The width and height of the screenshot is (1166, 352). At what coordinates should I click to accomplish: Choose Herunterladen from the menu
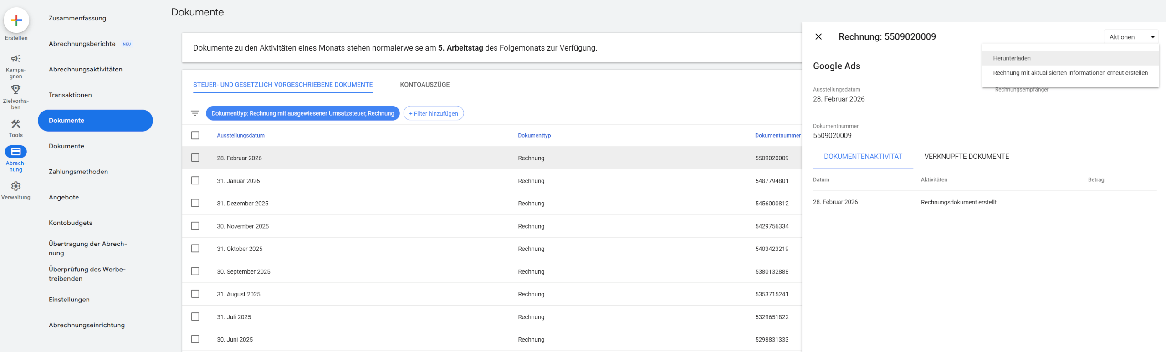[x=1070, y=58]
